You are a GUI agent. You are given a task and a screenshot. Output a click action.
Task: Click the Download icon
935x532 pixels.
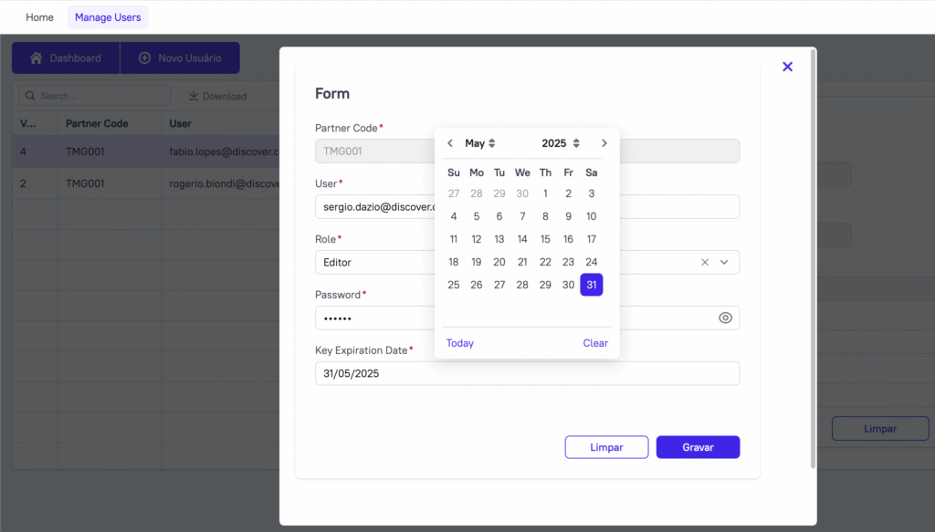click(194, 95)
